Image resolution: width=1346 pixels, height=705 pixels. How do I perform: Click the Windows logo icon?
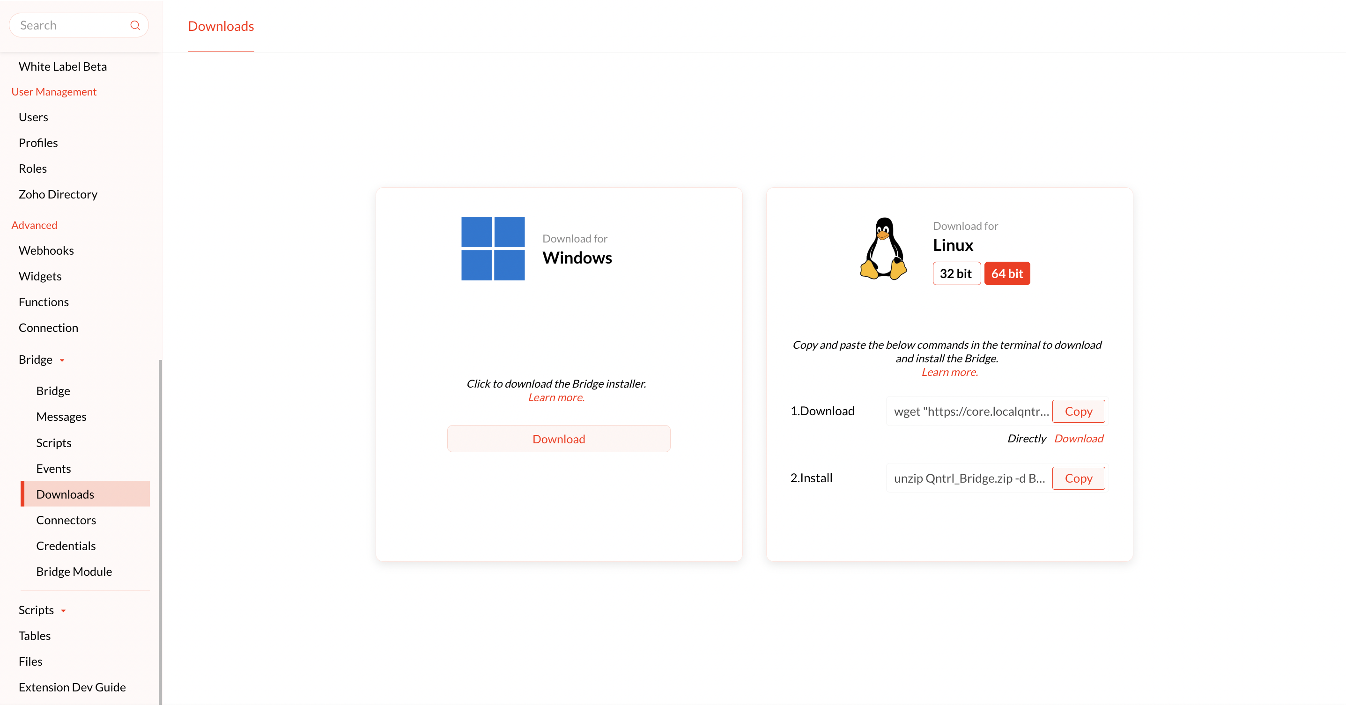(x=493, y=249)
